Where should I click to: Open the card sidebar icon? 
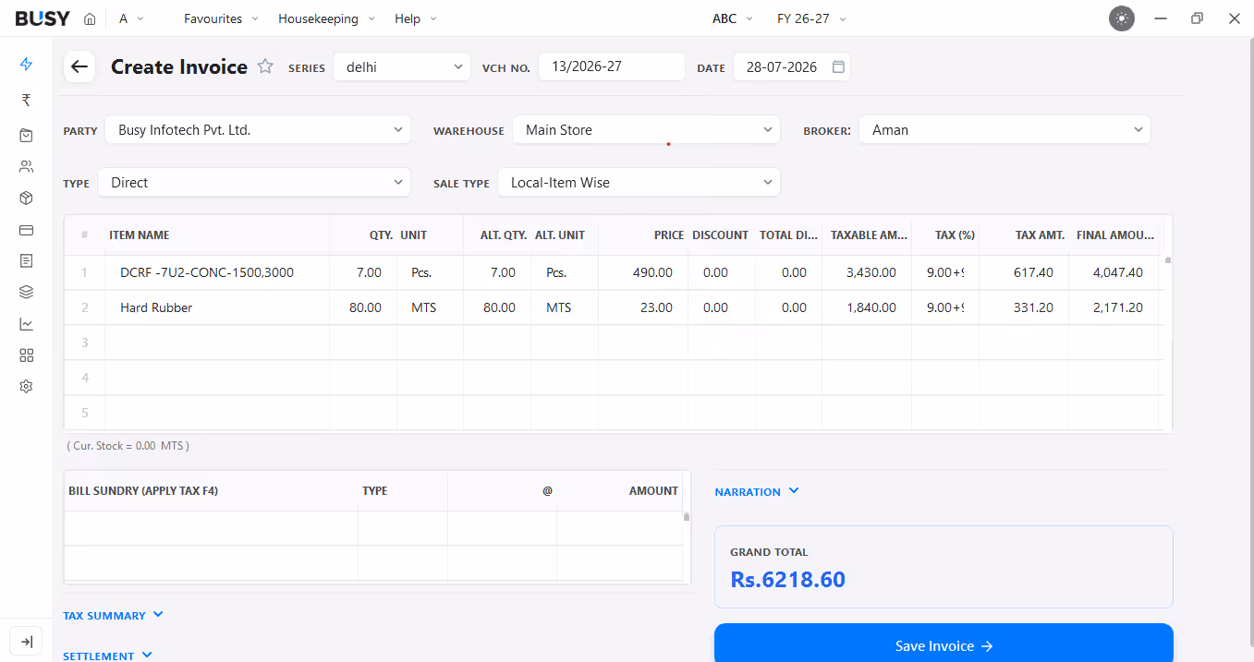(x=26, y=230)
